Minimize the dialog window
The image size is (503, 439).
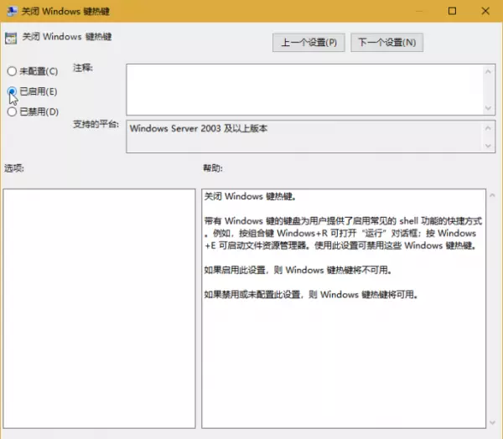click(x=418, y=11)
